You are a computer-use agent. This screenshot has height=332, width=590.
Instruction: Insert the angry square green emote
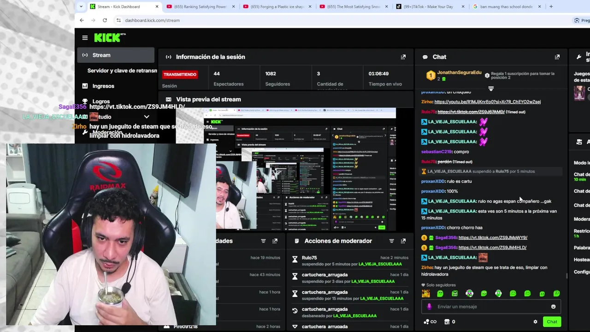(x=455, y=293)
